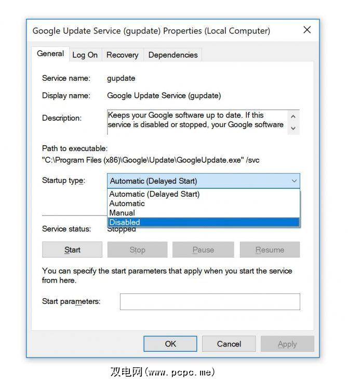
Task: Click the description box up arrow
Action: pyautogui.click(x=293, y=117)
